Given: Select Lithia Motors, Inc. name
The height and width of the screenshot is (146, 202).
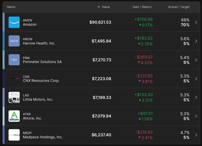Looking at the screenshot, I should pos(38,100).
